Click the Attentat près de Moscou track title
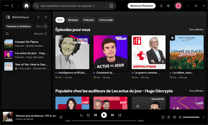This screenshot has width=208, height=125. coord(36,116)
